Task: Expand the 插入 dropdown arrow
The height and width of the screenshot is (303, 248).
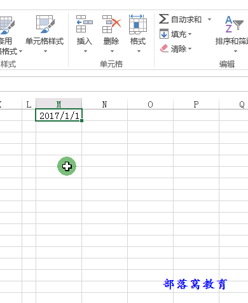Action: coord(85,51)
